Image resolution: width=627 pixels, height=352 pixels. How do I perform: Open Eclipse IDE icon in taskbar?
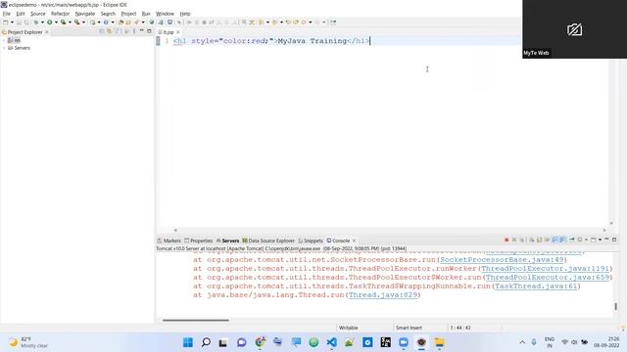(421, 342)
